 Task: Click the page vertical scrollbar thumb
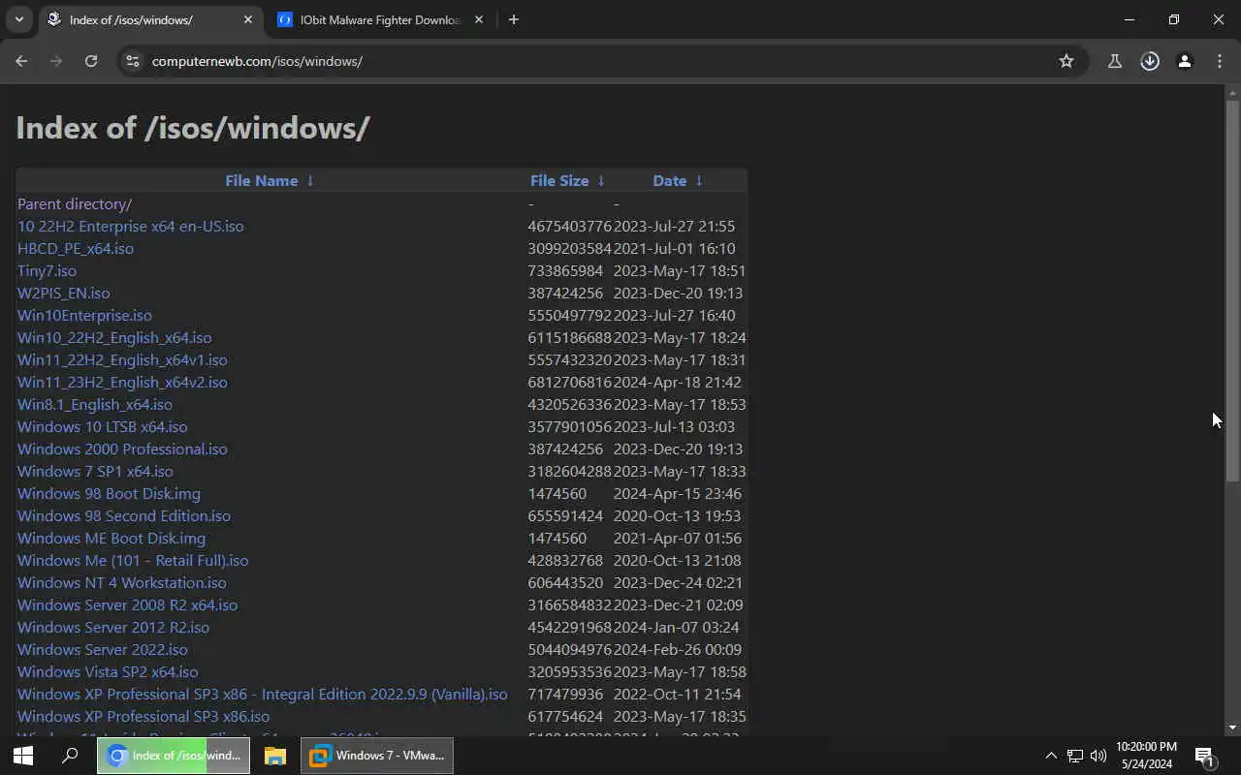click(x=1232, y=291)
